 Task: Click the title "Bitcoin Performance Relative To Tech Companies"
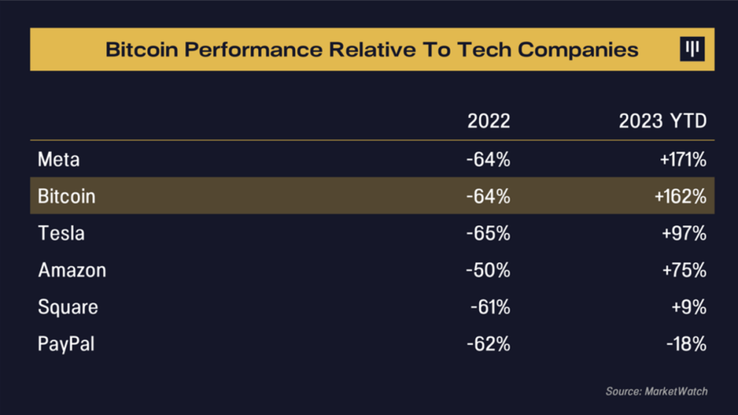click(372, 49)
